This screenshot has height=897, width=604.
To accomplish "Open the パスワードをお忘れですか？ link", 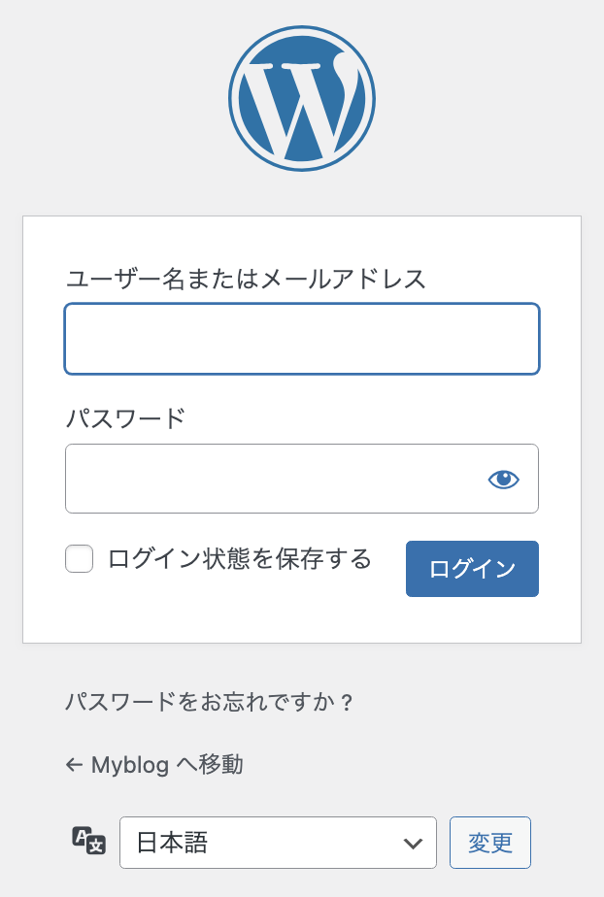I will click(210, 702).
